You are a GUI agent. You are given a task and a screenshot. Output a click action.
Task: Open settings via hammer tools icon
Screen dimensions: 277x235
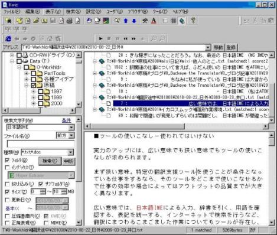tap(145, 21)
